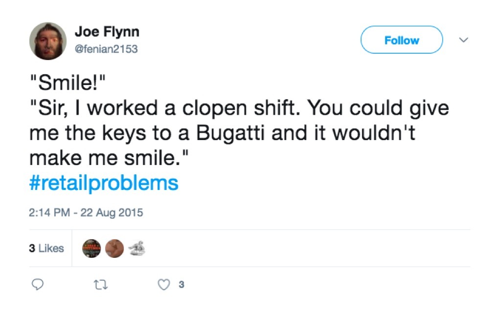Image resolution: width=501 pixels, height=310 pixels.
Task: View the 3 Likes list
Action: click(x=46, y=248)
